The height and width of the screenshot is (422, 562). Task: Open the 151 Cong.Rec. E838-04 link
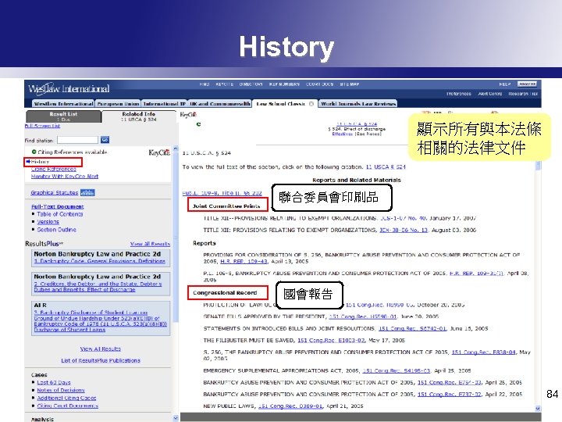(483, 352)
